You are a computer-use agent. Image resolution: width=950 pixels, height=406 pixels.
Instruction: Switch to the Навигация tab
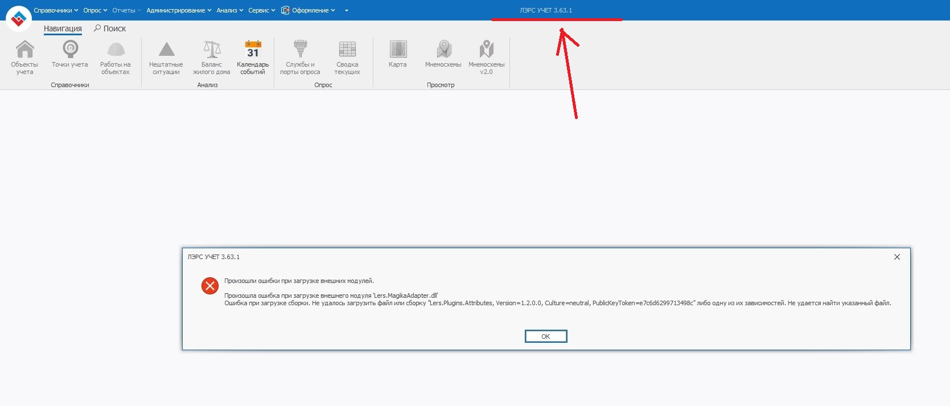tap(63, 28)
